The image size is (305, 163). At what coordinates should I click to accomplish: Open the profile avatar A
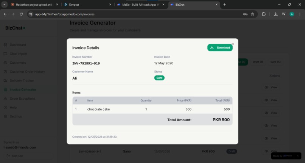tap(292, 14)
